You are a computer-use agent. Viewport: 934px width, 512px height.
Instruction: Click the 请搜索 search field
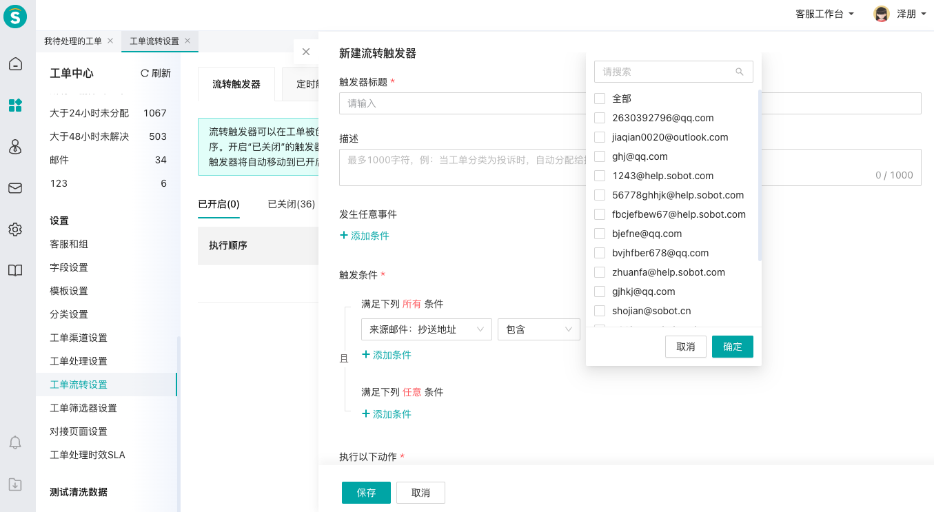(673, 72)
